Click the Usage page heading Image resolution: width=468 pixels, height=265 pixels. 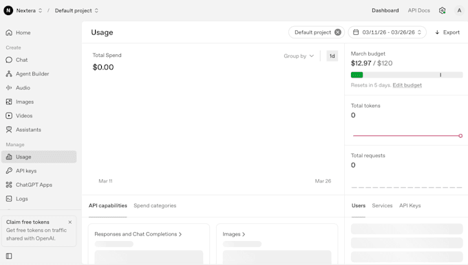pos(102,32)
